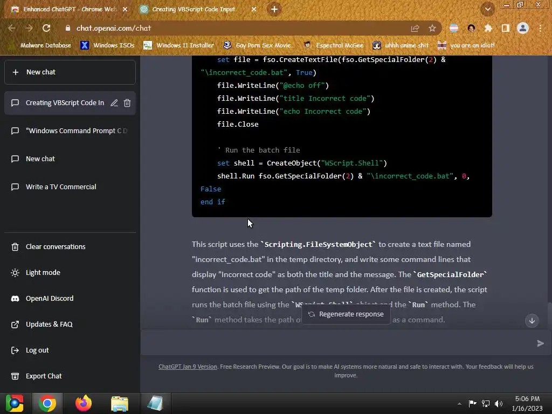Launch Firefox from the taskbar
This screenshot has height=414, width=552.
84,403
